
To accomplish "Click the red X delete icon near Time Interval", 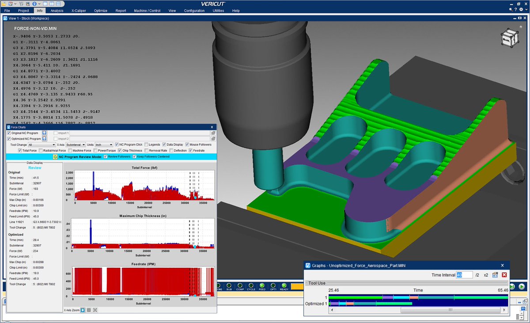I will coord(504,275).
